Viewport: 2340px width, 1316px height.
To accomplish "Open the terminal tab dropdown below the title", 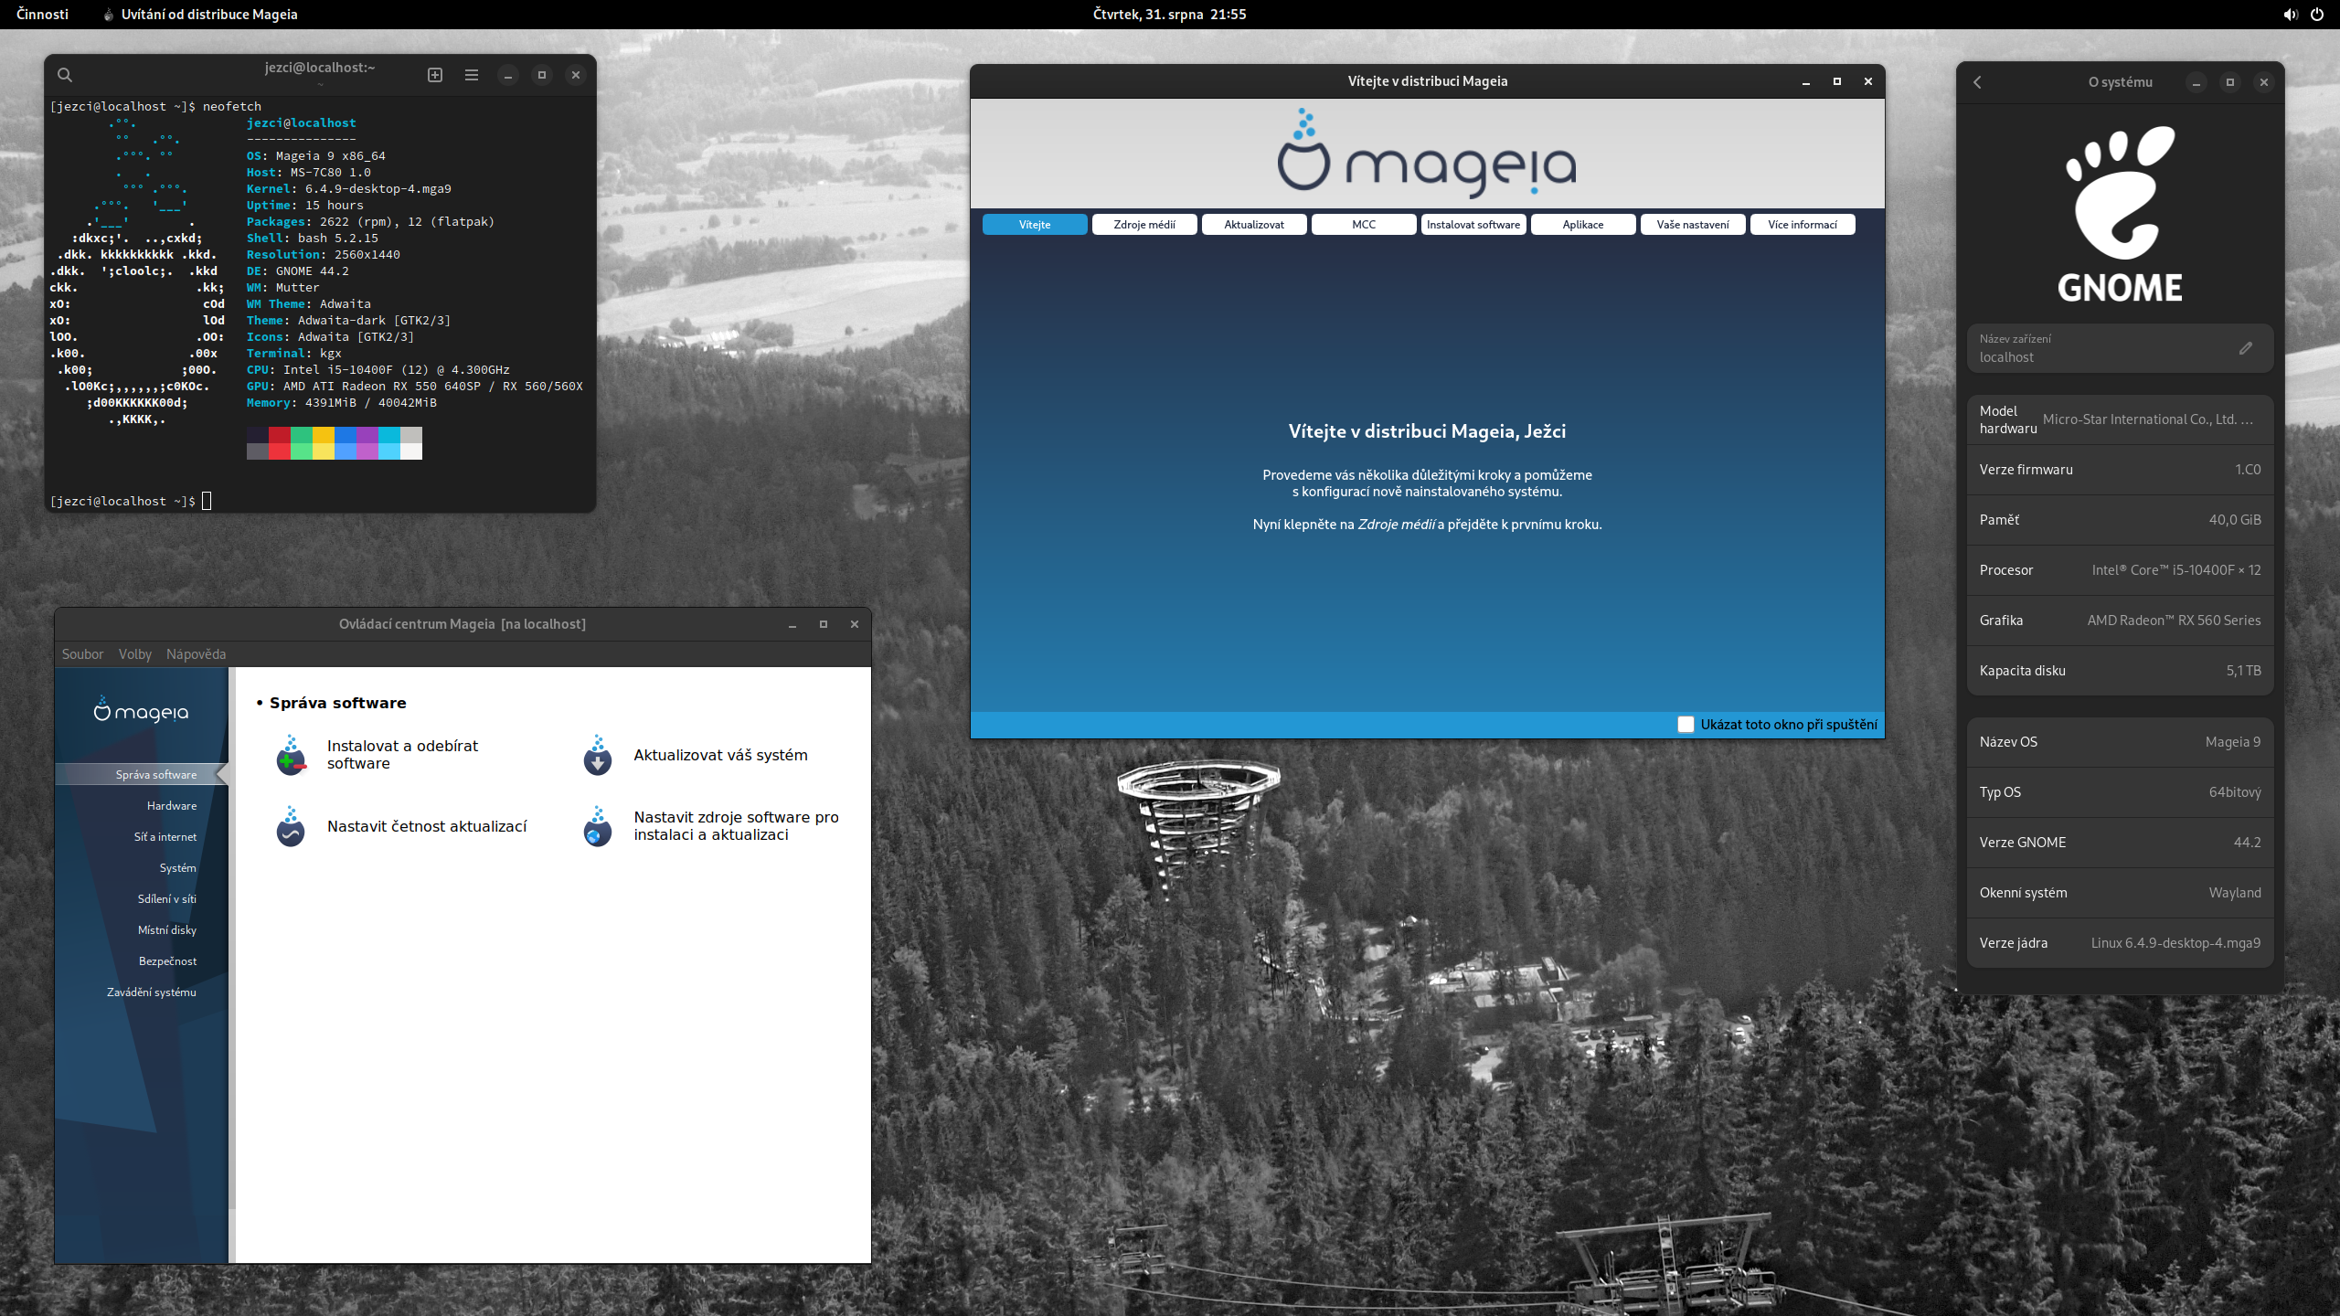I will (x=321, y=84).
